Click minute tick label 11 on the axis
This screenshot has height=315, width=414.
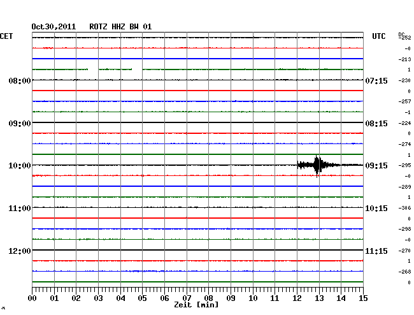[x=275, y=298]
